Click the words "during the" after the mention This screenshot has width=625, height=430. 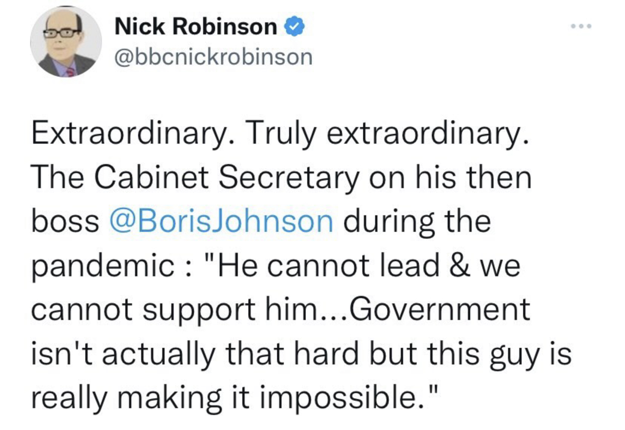[417, 222]
